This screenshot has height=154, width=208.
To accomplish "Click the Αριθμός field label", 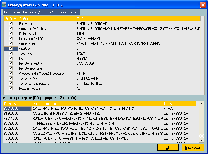I will coord(25,49).
